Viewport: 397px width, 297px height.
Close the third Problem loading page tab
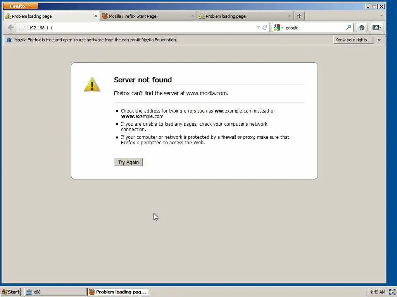[289, 16]
